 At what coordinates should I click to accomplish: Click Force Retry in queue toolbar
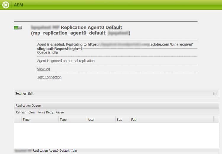[45, 112]
